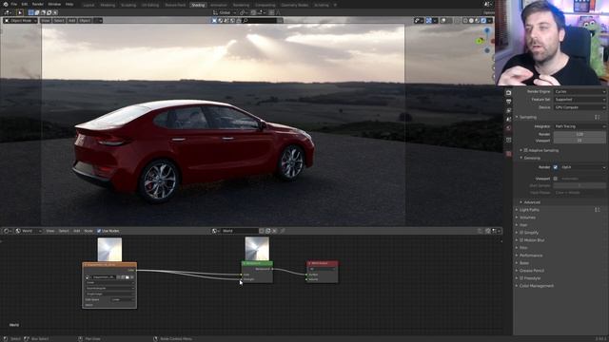Screen dimensions: 609x342
Task: Open World properties tab icon
Action: 508,128
